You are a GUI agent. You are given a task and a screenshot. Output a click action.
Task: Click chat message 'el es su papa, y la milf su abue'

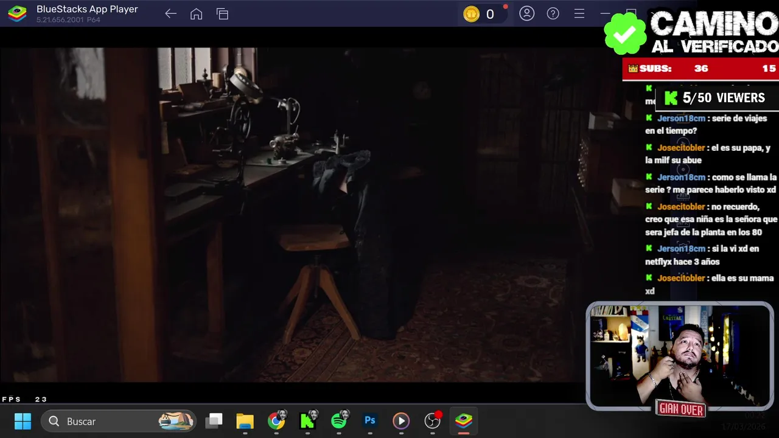tap(708, 154)
